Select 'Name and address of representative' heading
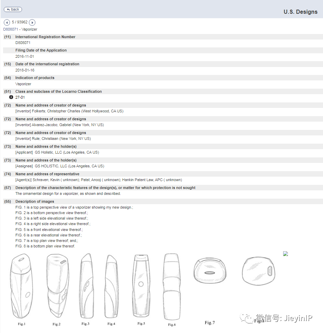323x333 pixels. point(47,174)
